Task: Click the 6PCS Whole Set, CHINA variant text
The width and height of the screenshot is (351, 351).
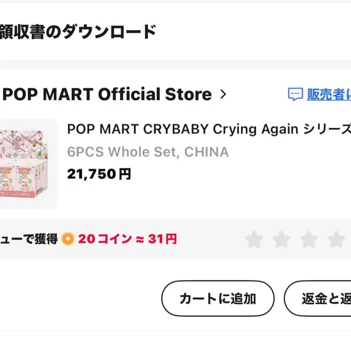Action: point(148,152)
